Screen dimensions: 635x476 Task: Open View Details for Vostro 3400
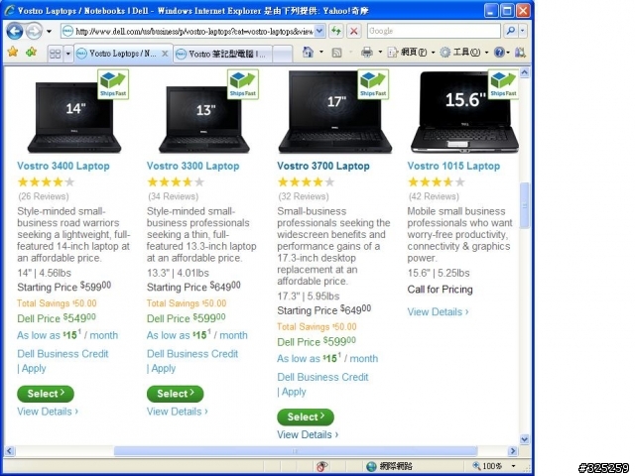48,412
